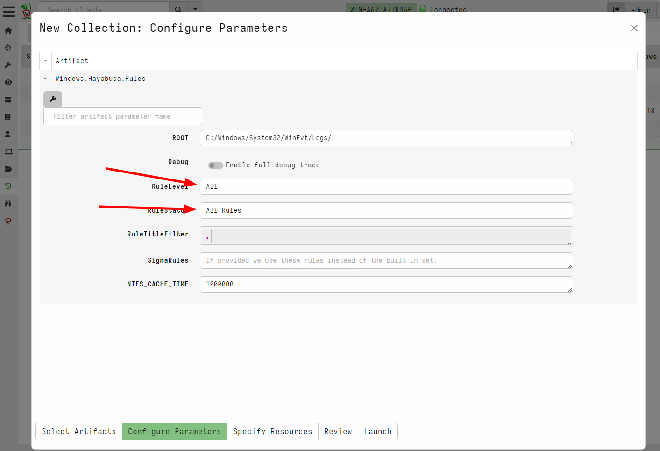The width and height of the screenshot is (660, 451).
Task: Open the RuleLevel dropdown showing All
Action: [386, 186]
